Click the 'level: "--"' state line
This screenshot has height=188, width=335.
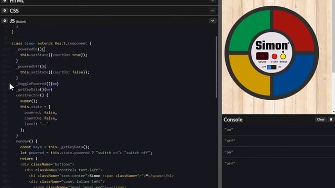tap(36, 124)
